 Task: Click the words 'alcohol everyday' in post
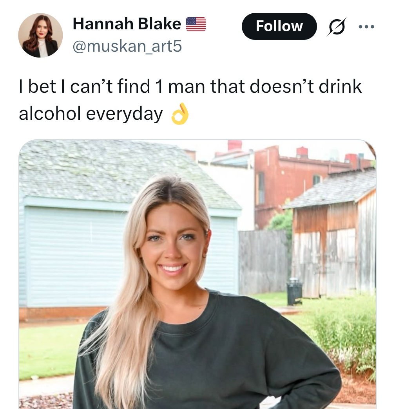click(91, 114)
